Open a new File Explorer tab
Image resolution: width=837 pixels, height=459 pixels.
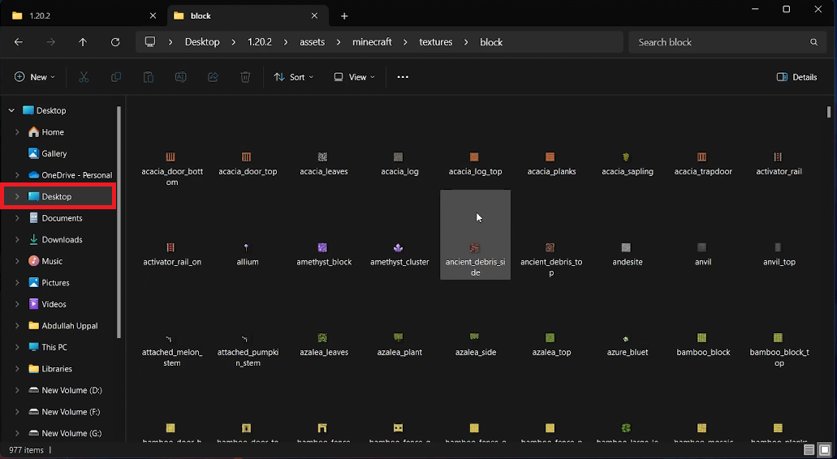(344, 16)
